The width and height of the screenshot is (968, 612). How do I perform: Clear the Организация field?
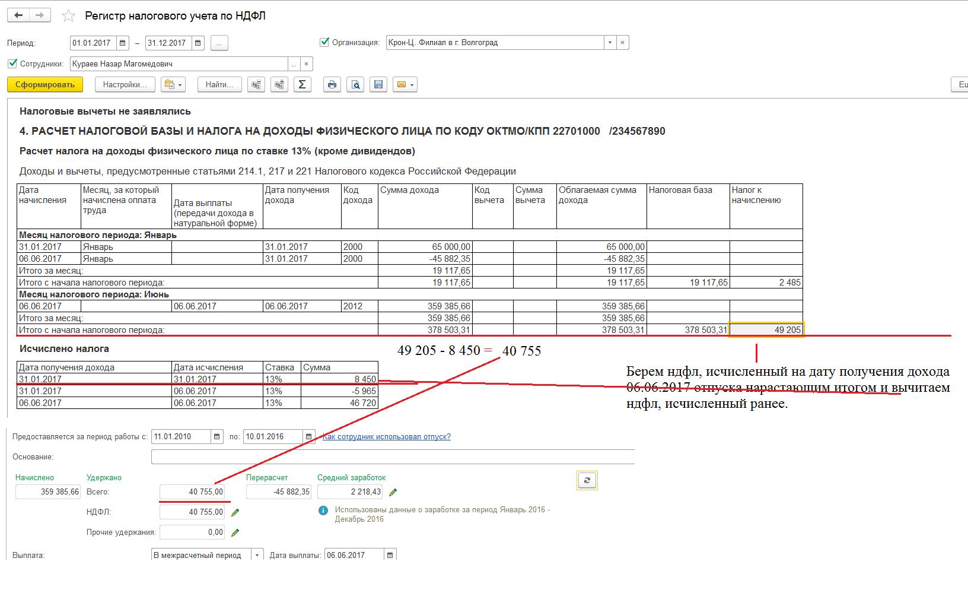tap(623, 43)
